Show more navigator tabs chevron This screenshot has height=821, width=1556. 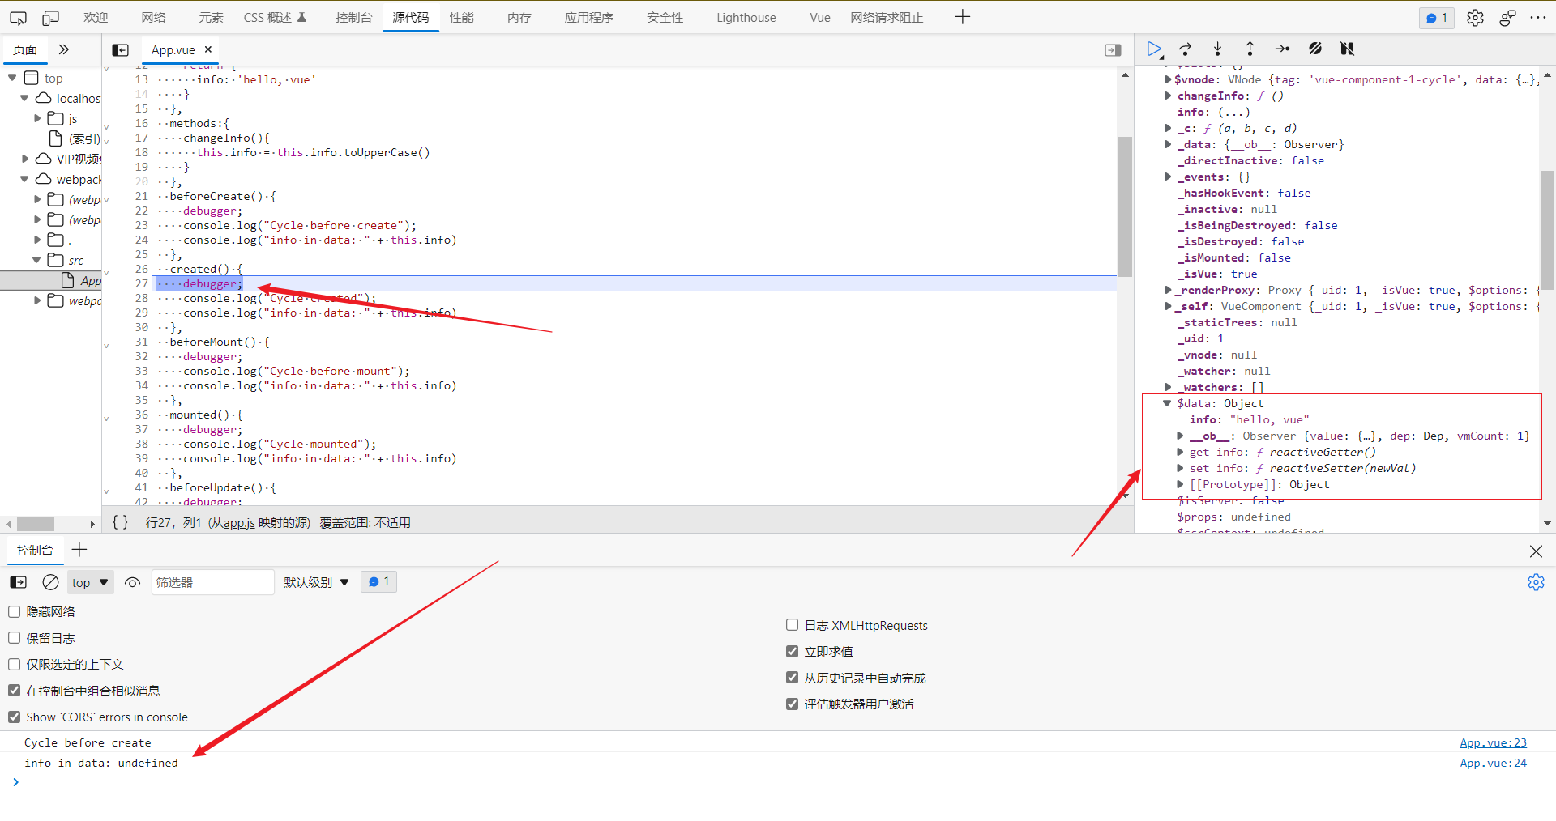click(x=64, y=49)
